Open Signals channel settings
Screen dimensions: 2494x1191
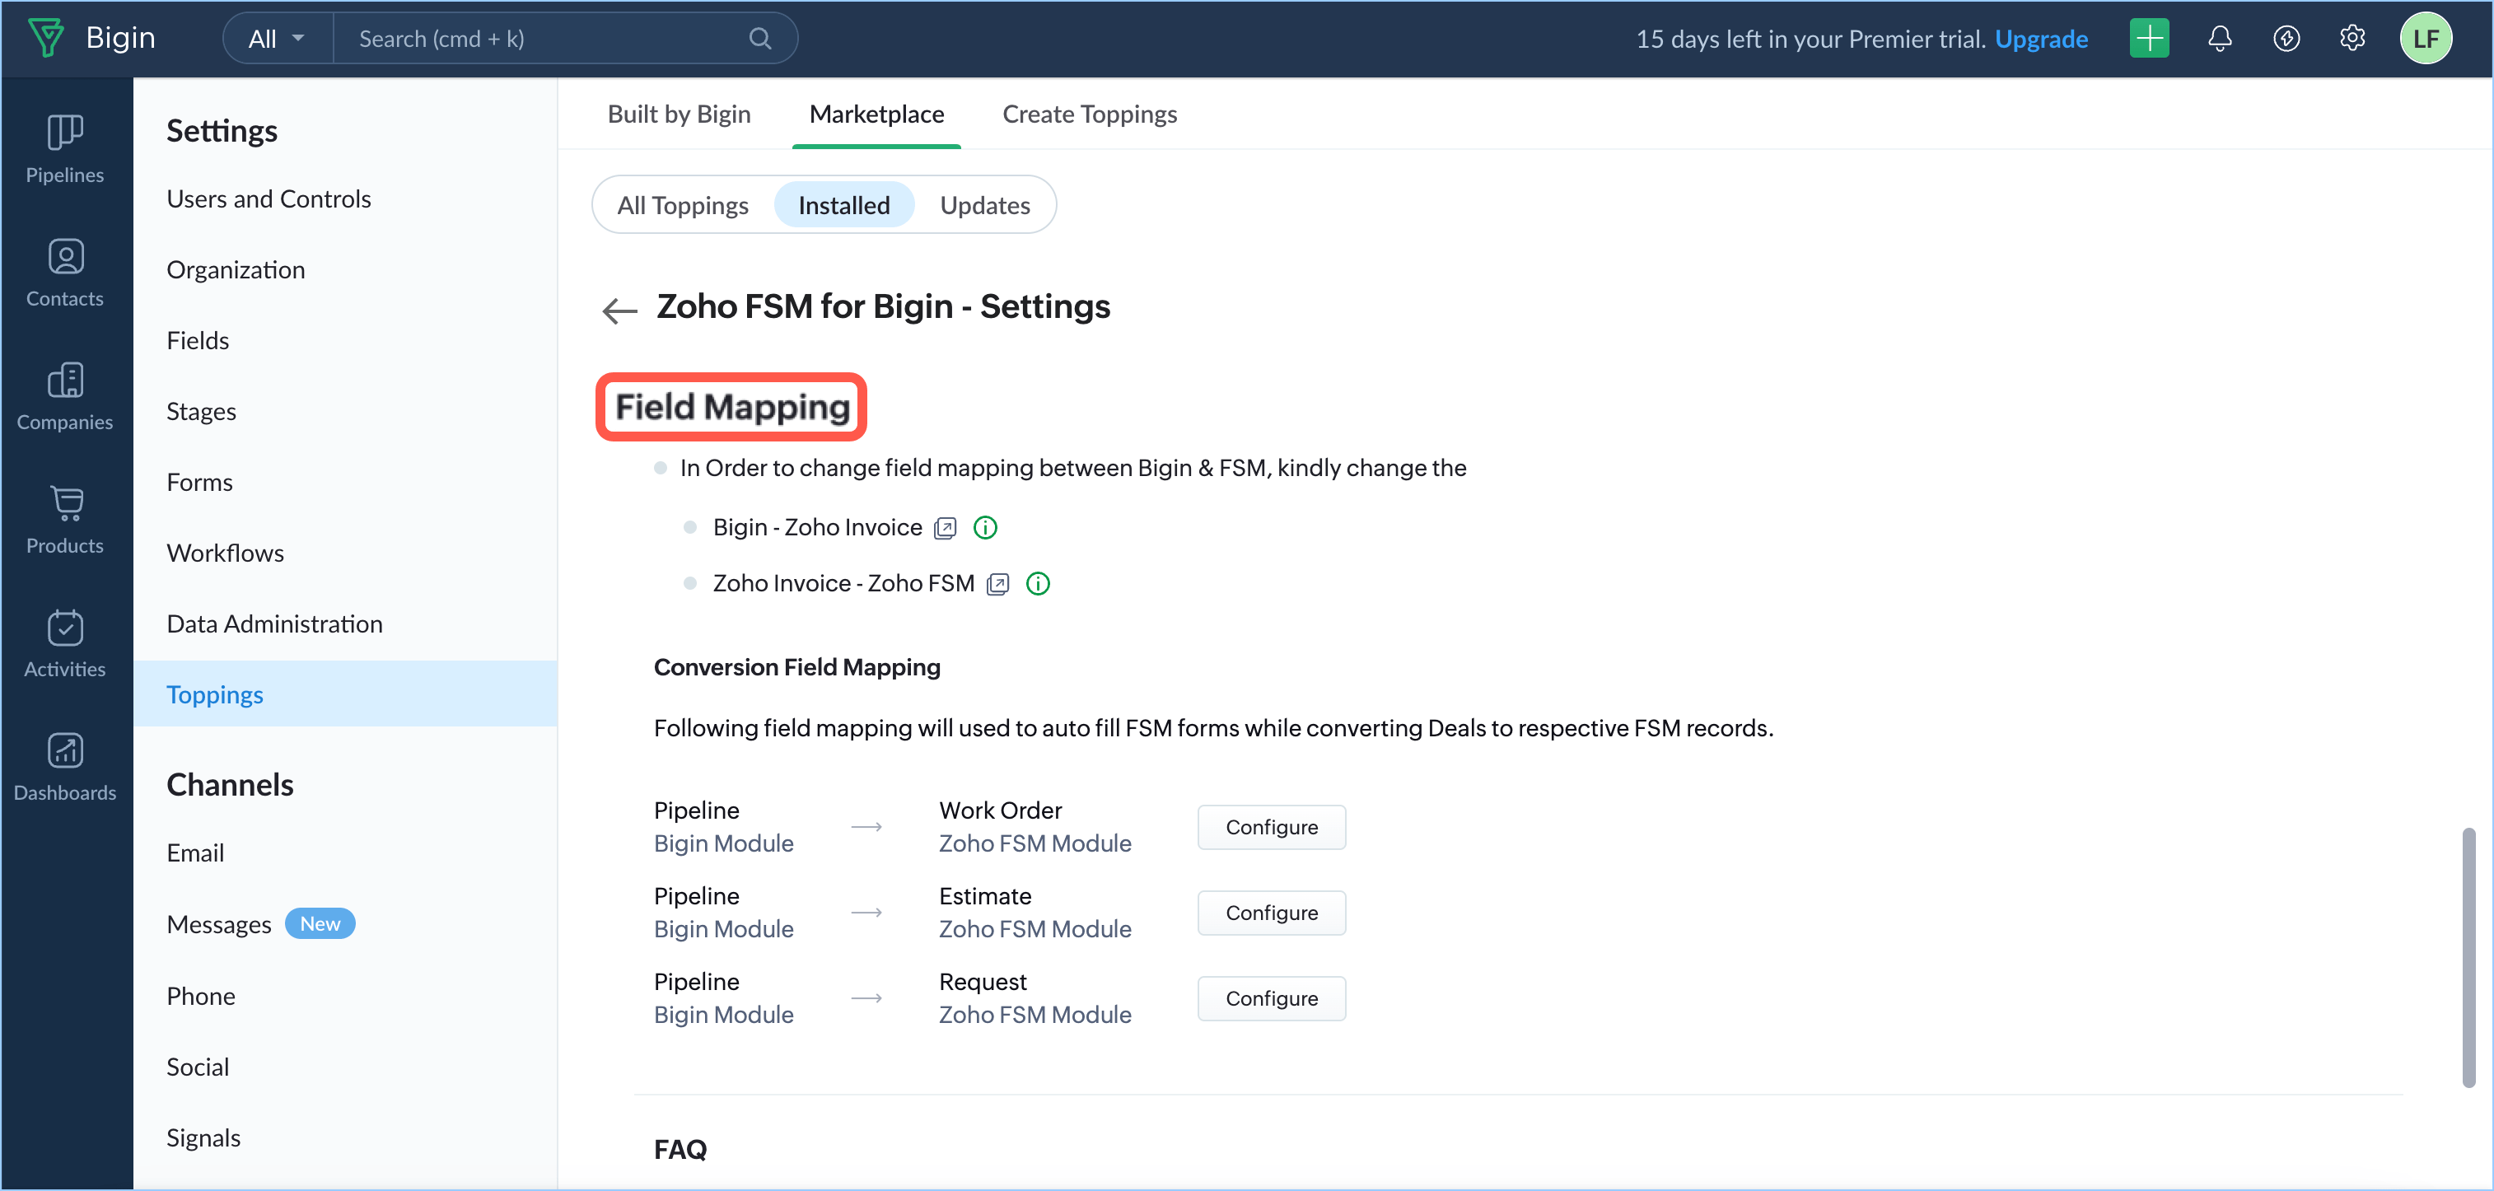point(203,1137)
